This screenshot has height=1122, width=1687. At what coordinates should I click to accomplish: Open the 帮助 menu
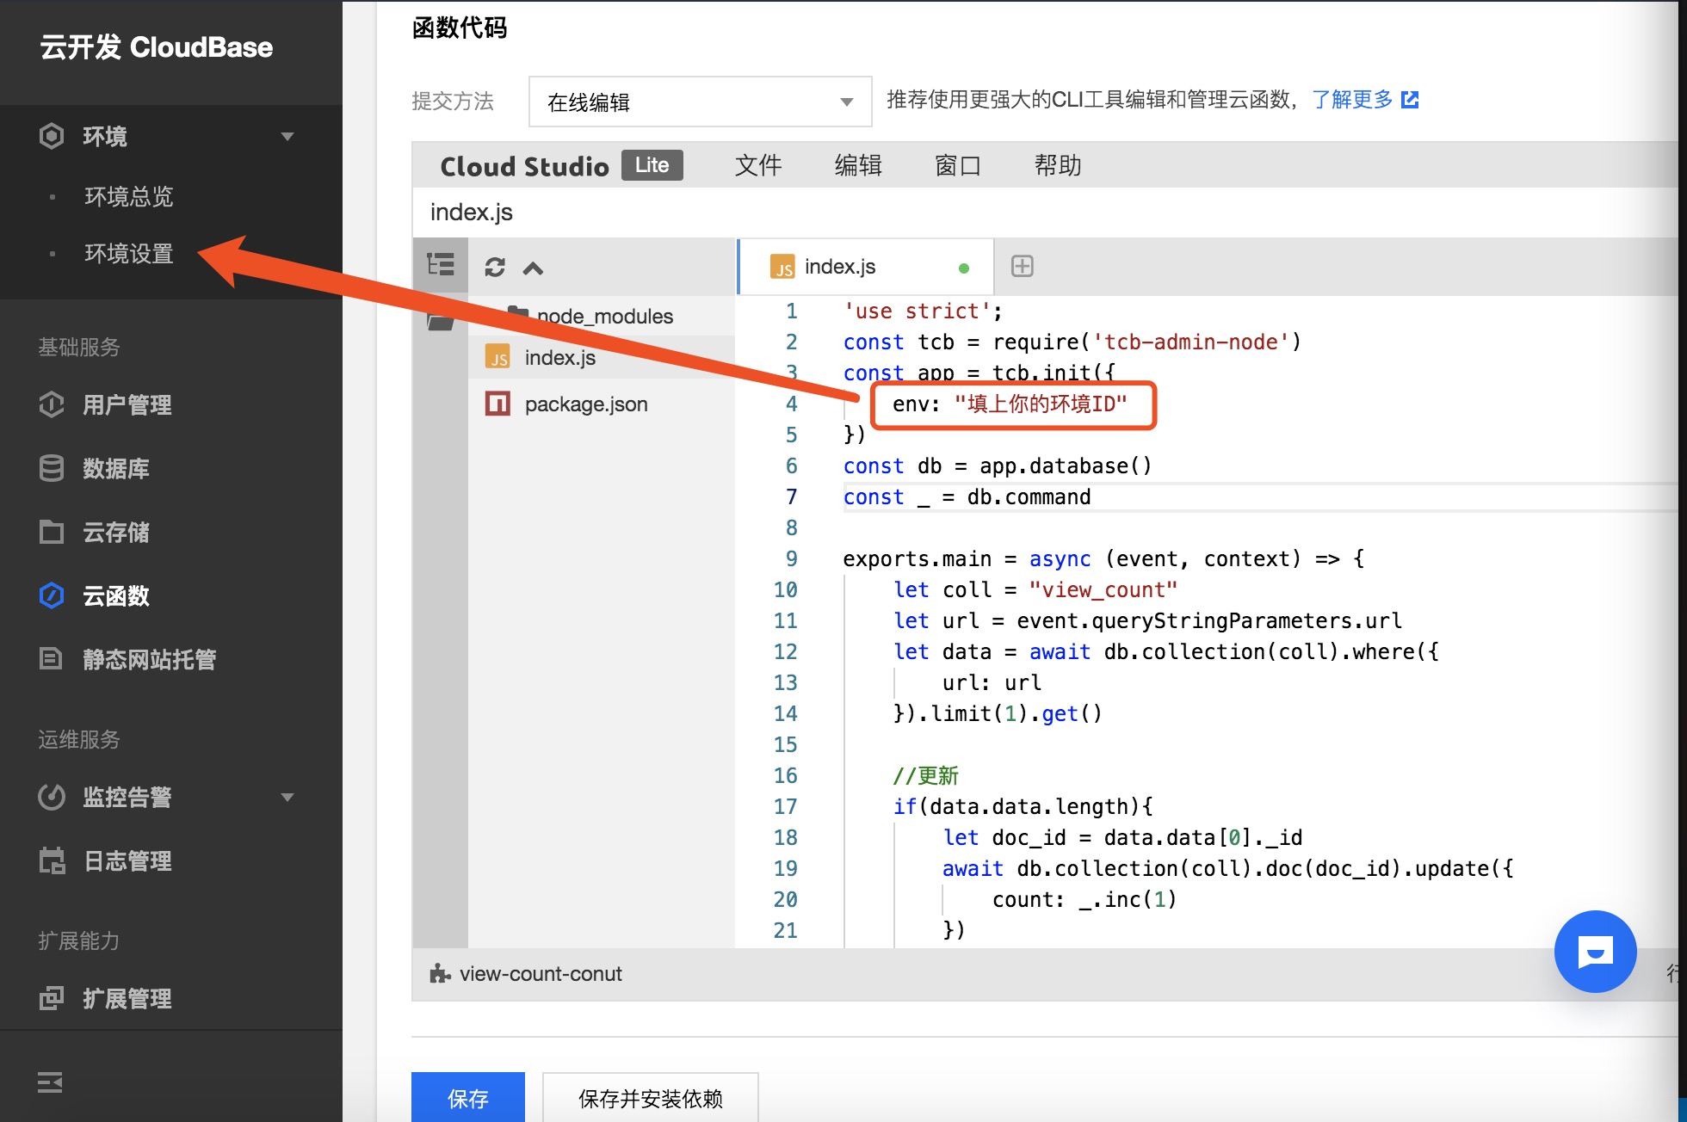(1058, 165)
